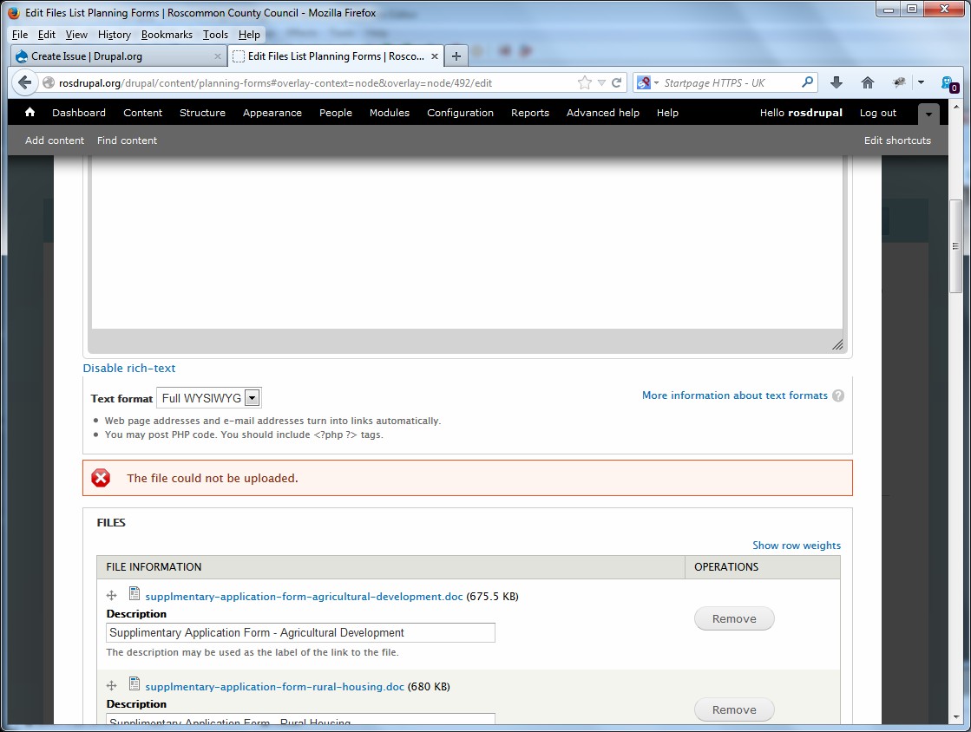Screen dimensions: 971x732
Task: Click the Drupal home icon in admin toolbar
Action: tap(29, 112)
